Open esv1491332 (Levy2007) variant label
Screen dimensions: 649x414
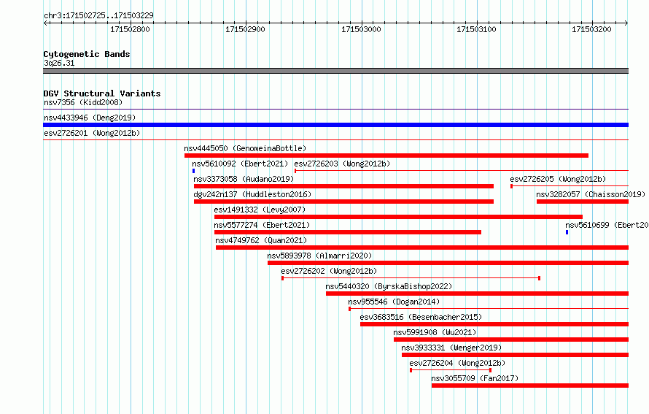pos(260,210)
